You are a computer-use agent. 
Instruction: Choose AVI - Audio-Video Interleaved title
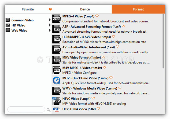tap(88, 47)
